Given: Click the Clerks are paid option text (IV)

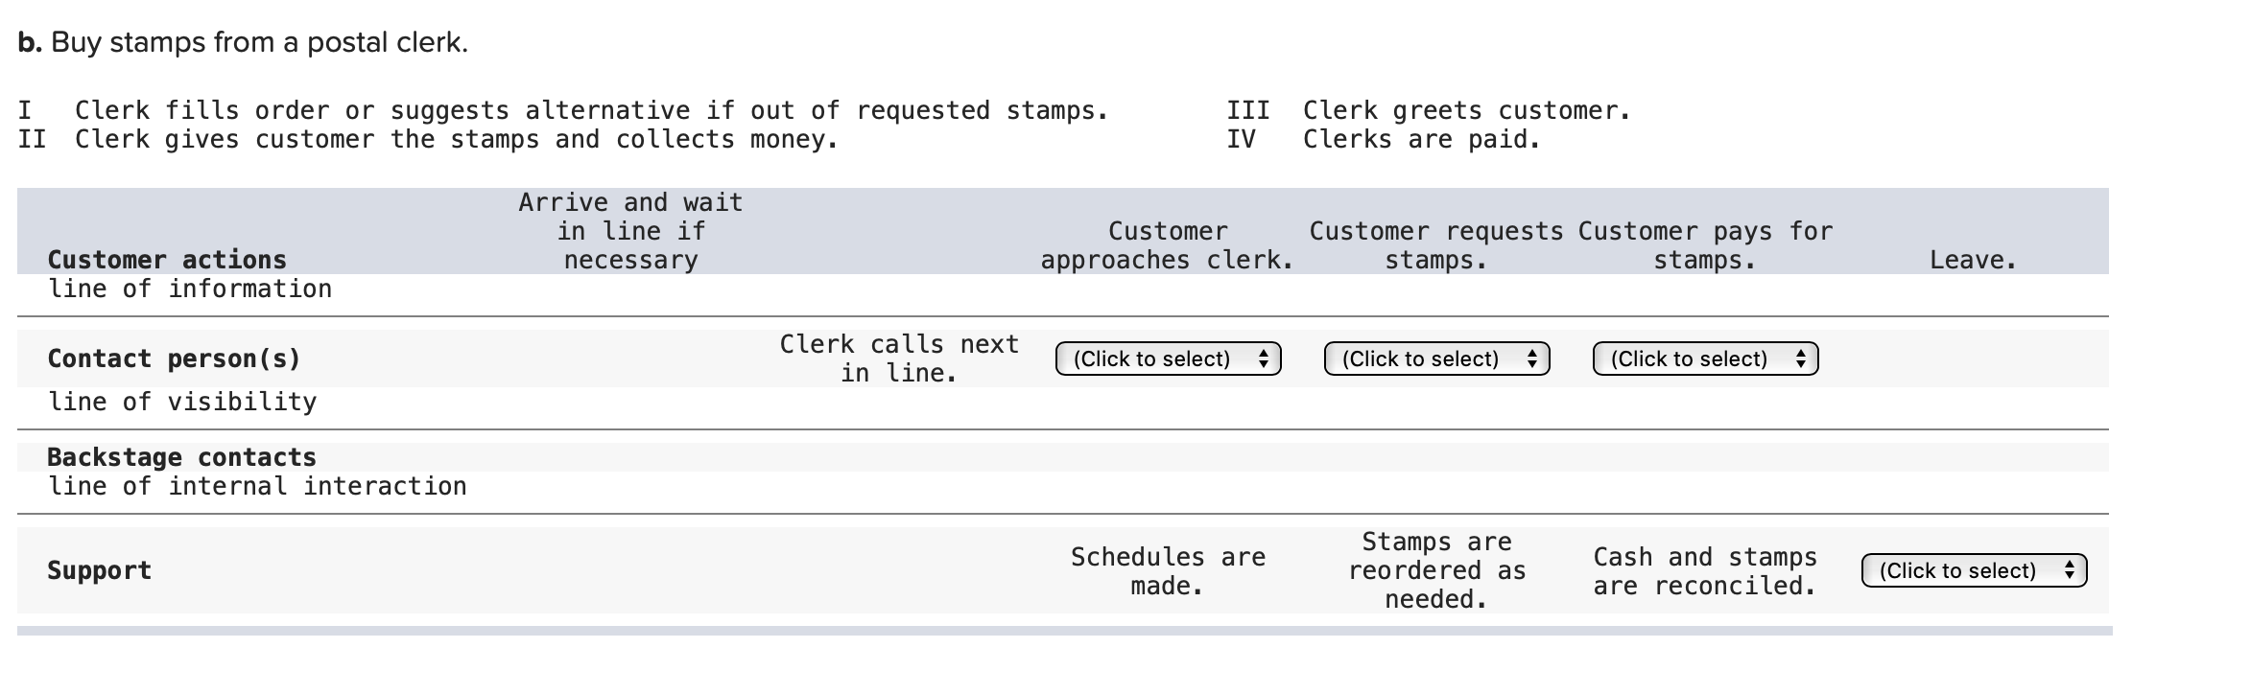Looking at the screenshot, I should pyautogui.click(x=1422, y=139).
